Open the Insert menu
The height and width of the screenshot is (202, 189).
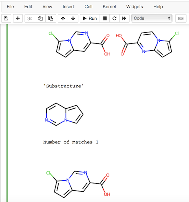tap(68, 7)
